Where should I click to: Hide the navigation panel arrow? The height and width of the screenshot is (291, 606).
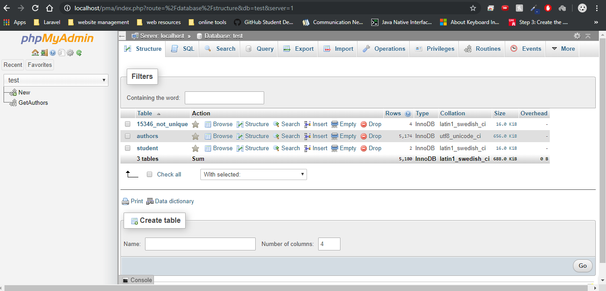tap(123, 36)
